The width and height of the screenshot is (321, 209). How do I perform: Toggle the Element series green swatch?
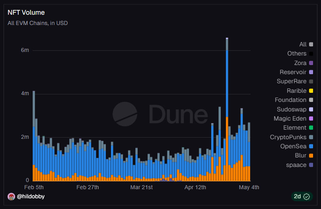pos(311,128)
